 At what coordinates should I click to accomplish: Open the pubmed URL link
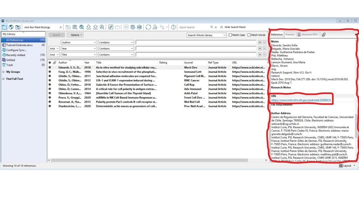tap(300, 100)
